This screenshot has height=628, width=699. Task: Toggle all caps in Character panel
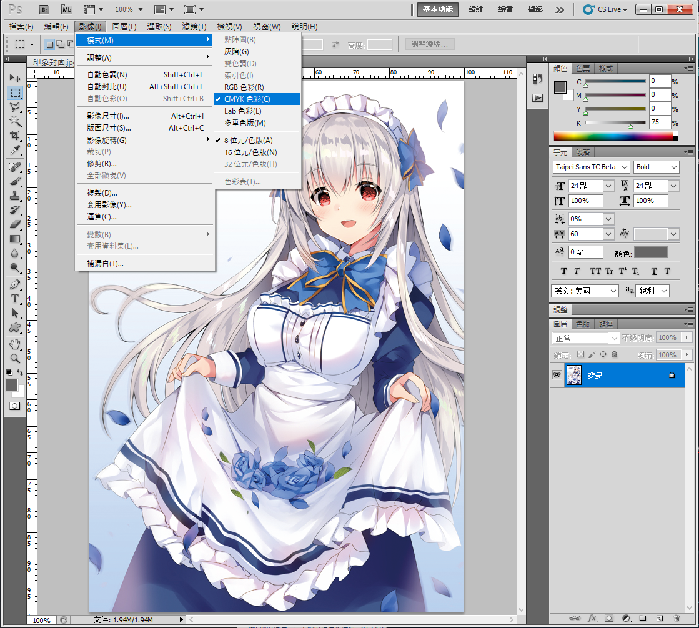[x=595, y=271]
